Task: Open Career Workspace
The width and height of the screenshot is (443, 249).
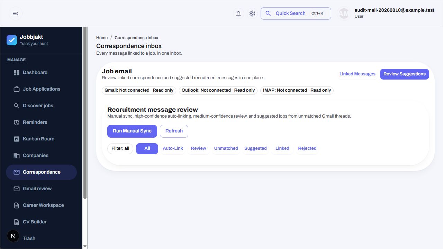Action: [41, 205]
